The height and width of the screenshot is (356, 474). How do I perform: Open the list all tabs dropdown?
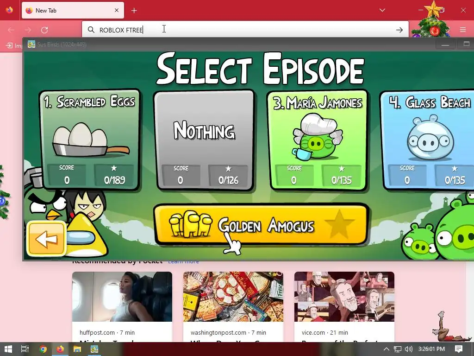coord(382,10)
